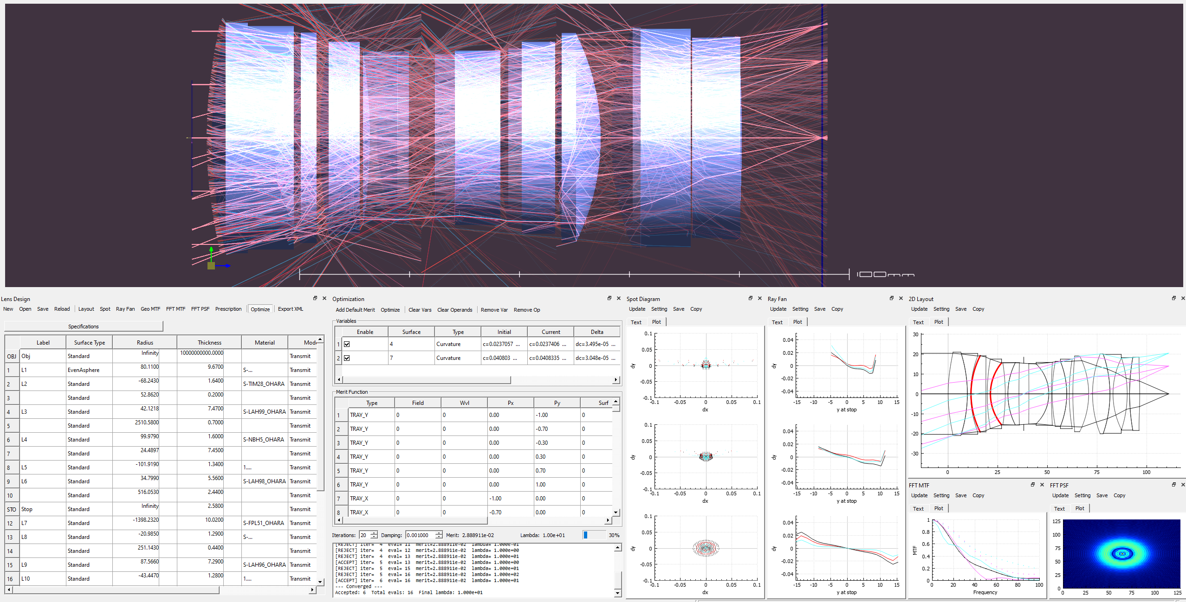Click Copy in 2D Layout panel
Screen dimensions: 1186x602
coord(978,309)
